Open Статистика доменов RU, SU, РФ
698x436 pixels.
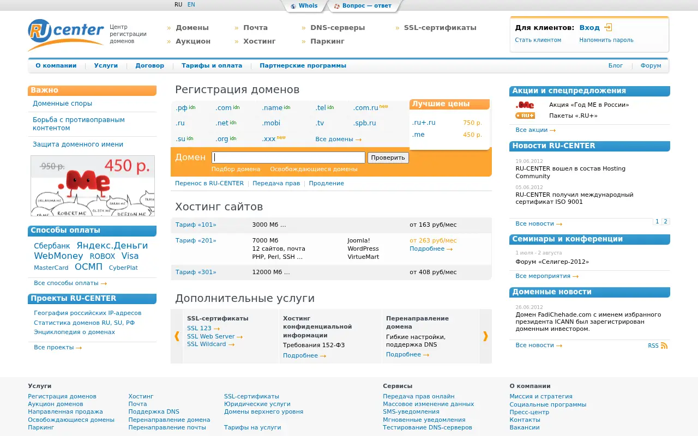[x=84, y=323]
